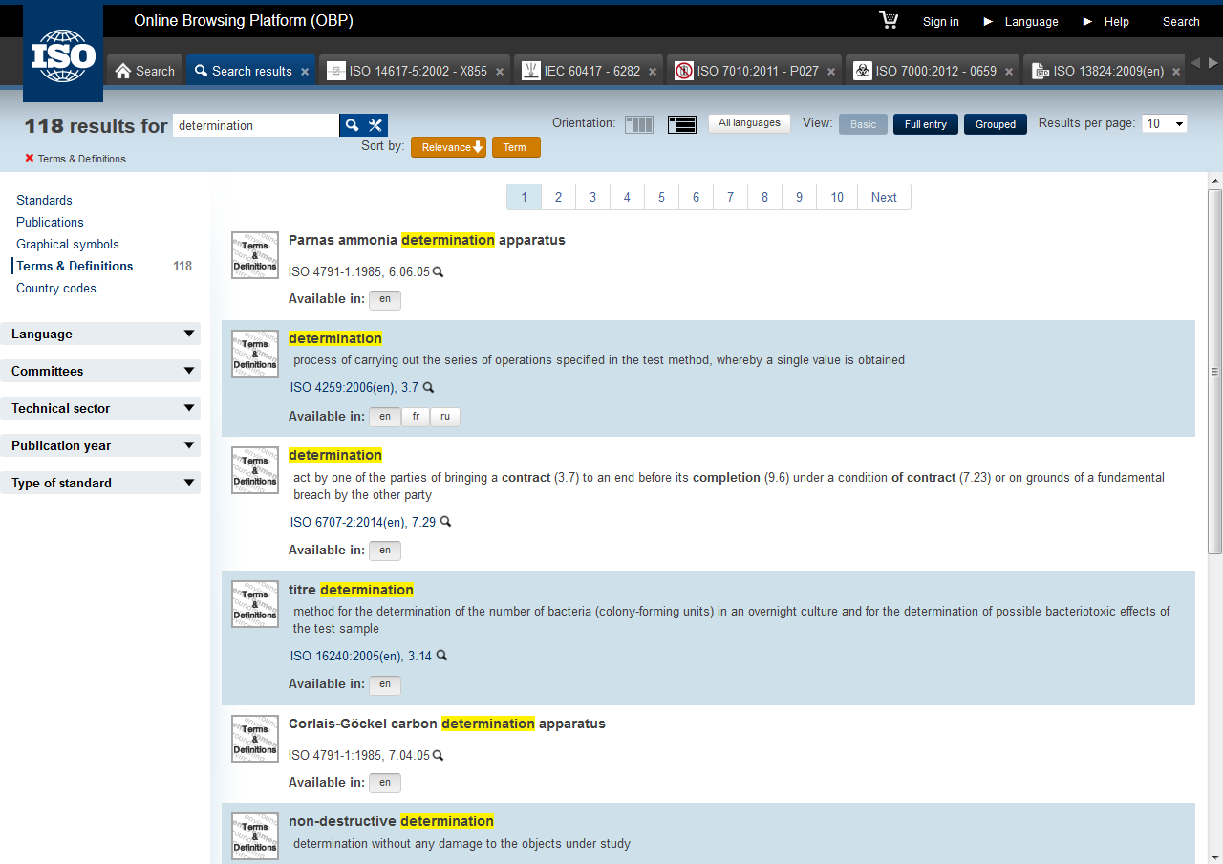
Task: Filter by Country codes
Action: [56, 288]
